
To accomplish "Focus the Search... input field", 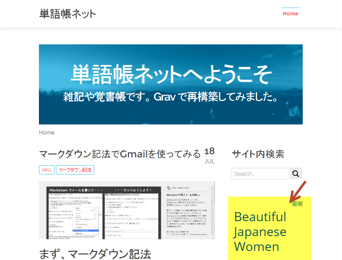I will click(x=260, y=174).
